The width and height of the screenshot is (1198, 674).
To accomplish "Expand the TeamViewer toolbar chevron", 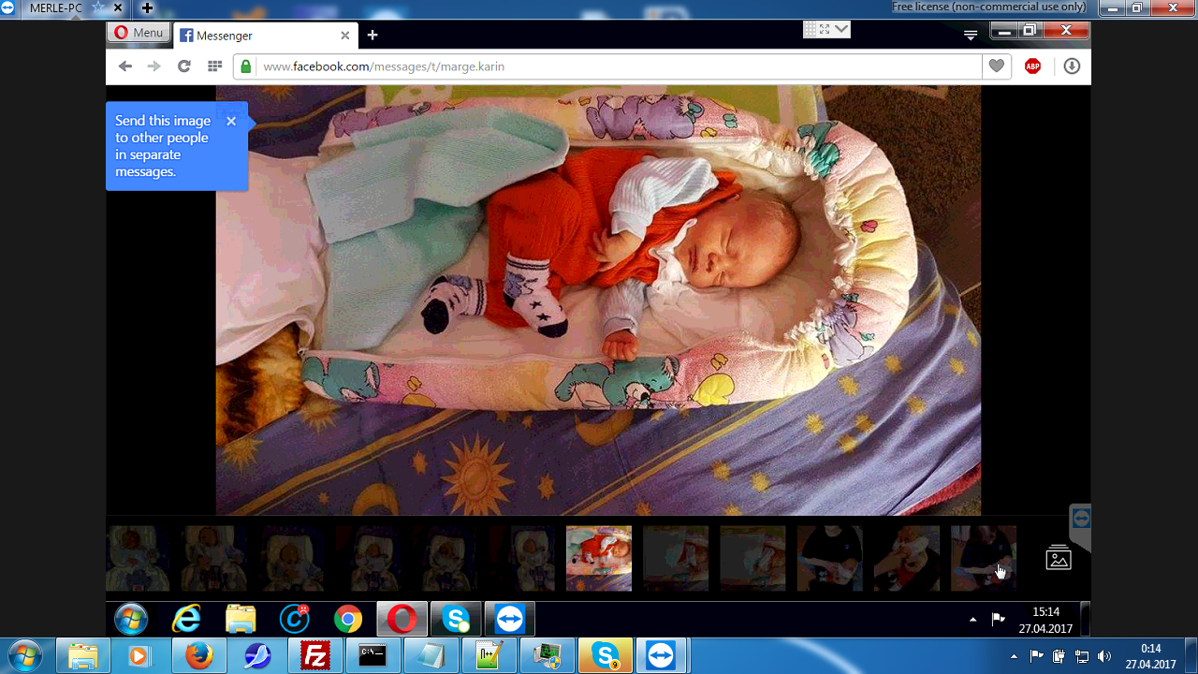I will pos(841,29).
